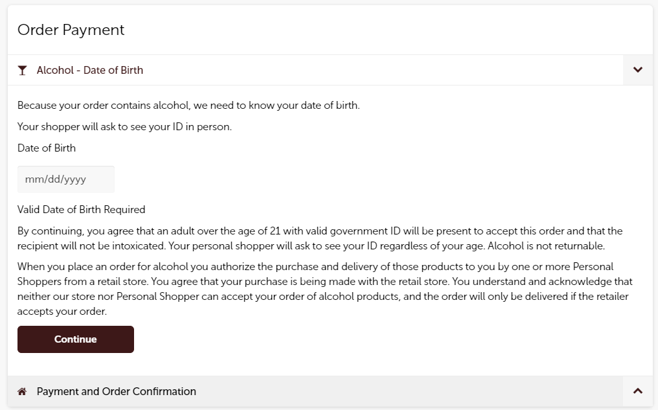This screenshot has width=658, height=410.
Task: Click the Order Payment page heading
Action: pos(71,30)
